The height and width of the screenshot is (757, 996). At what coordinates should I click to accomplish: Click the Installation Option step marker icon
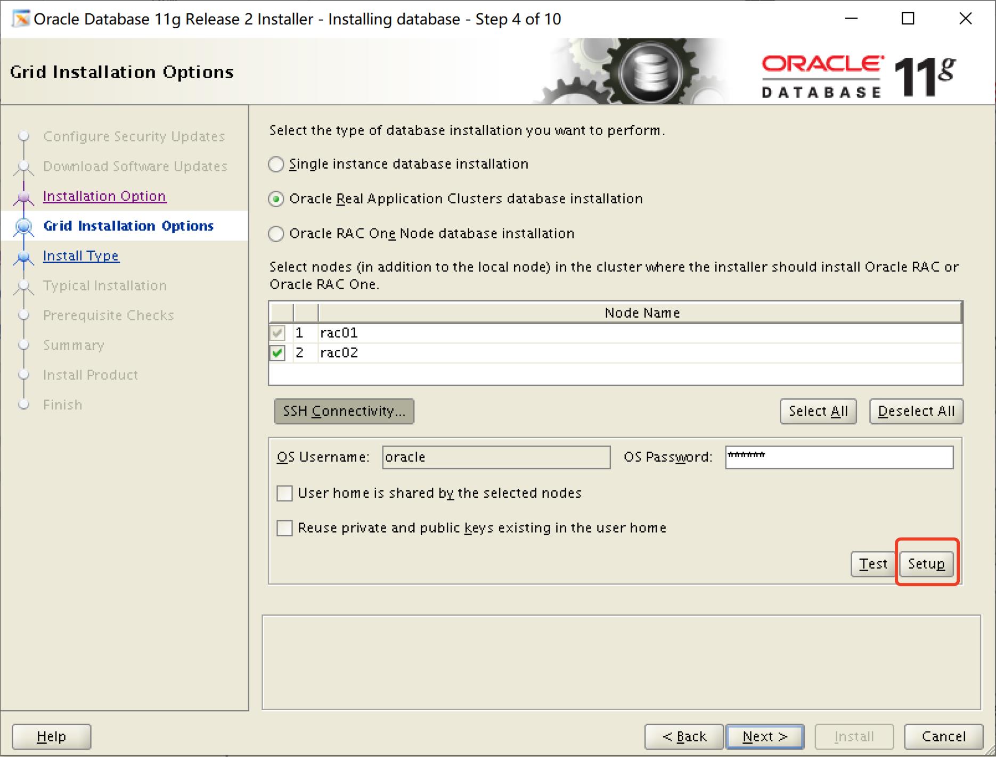coord(23,197)
